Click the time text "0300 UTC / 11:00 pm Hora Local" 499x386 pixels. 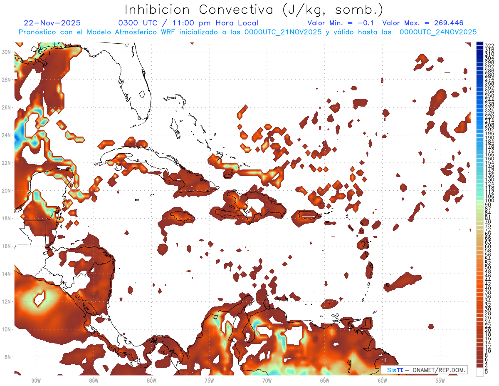click(x=188, y=23)
